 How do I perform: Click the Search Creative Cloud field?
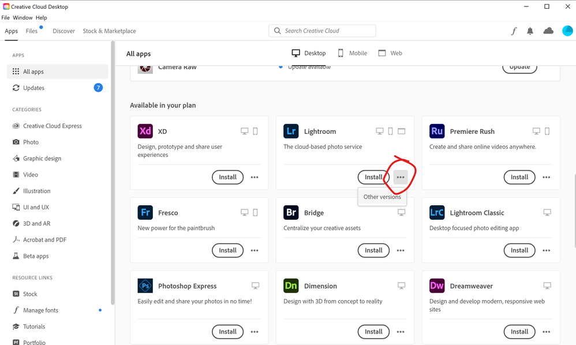click(322, 31)
